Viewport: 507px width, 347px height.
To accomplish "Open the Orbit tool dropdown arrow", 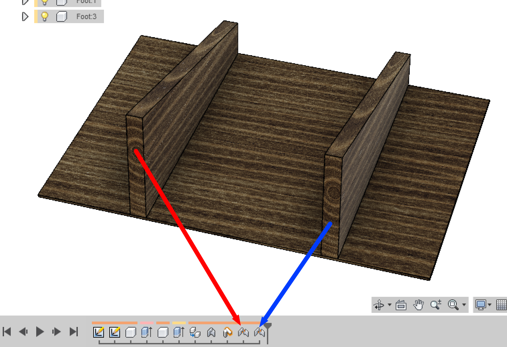I will (389, 305).
